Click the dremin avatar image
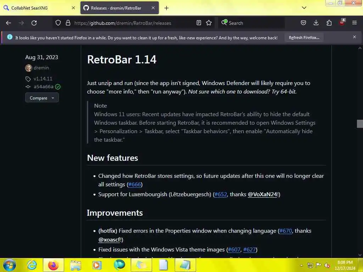This screenshot has width=363, height=272. [x=28, y=68]
